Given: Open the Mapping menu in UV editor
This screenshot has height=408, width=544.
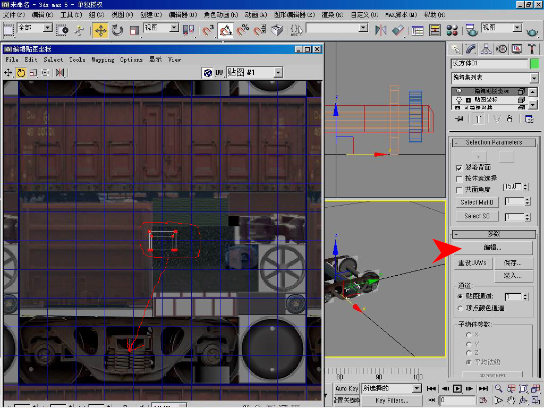Looking at the screenshot, I should pos(103,60).
